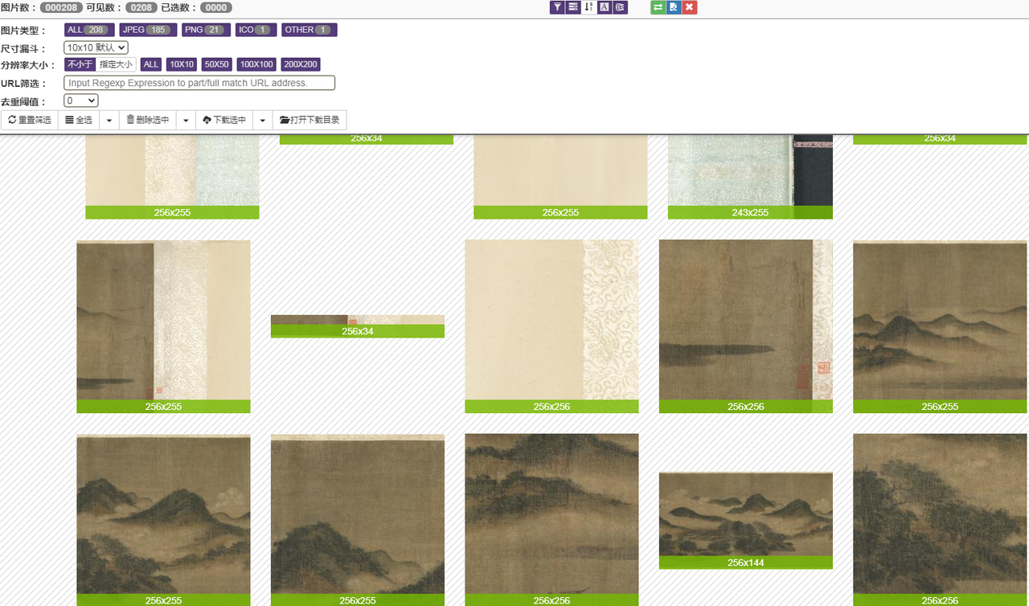
Task: Select the small 256x34 strip thumbnail in second row
Action: (358, 326)
